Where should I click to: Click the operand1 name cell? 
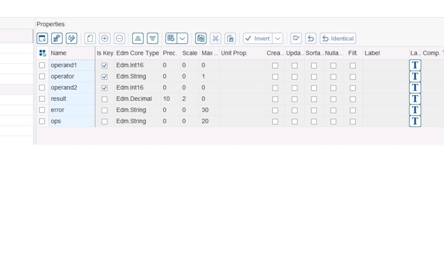72,65
